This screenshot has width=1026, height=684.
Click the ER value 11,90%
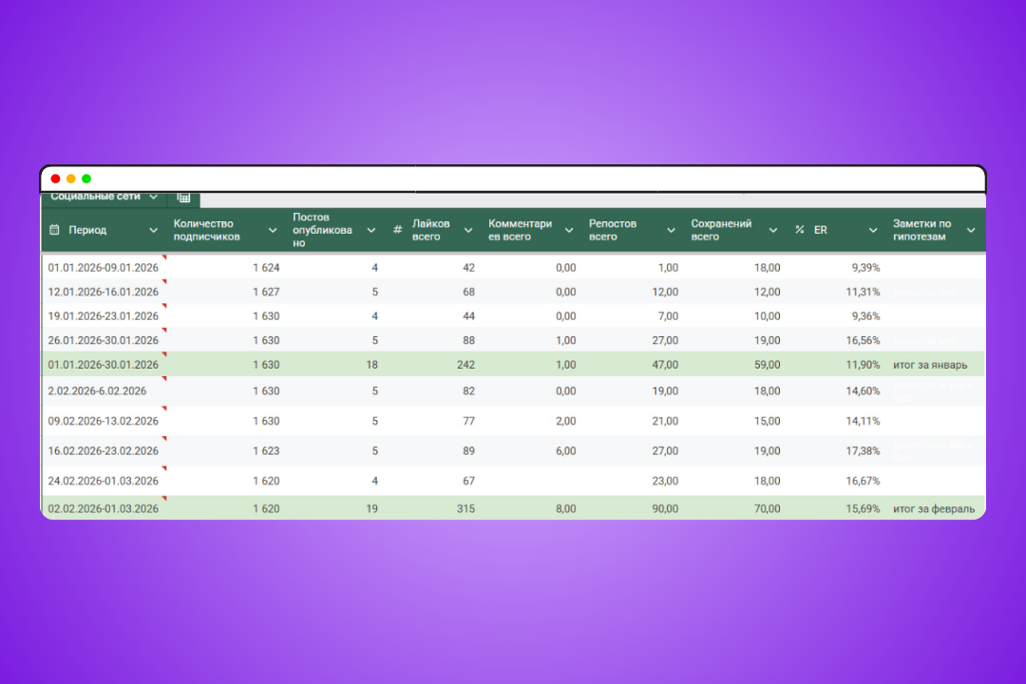863,365
